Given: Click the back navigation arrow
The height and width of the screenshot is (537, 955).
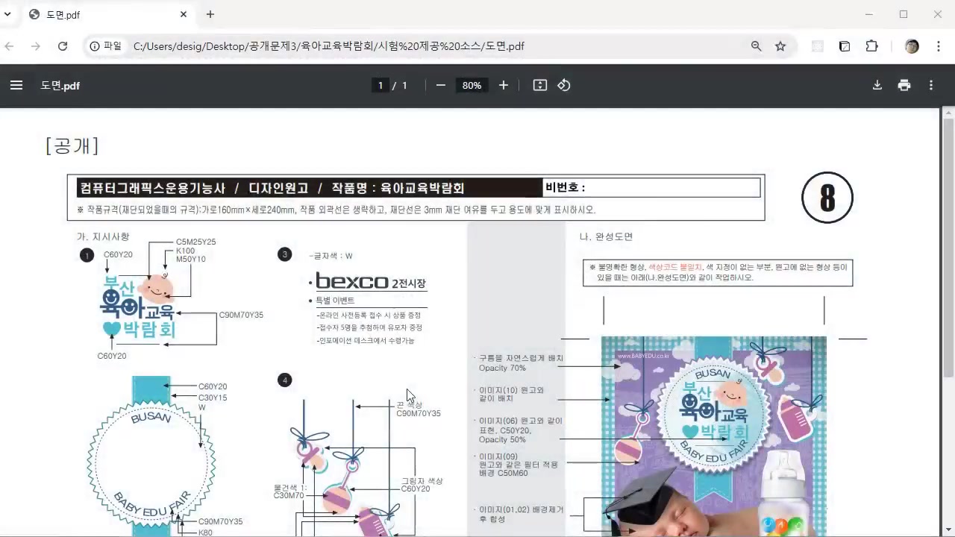Looking at the screenshot, I should tap(9, 46).
